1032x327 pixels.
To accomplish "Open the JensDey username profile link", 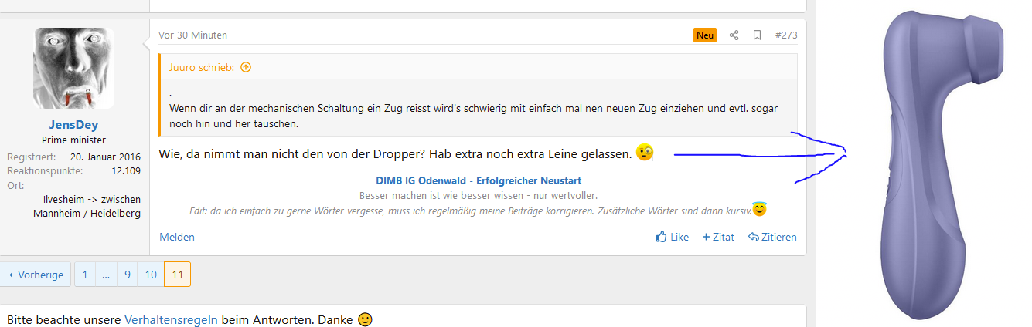I will coord(74,125).
